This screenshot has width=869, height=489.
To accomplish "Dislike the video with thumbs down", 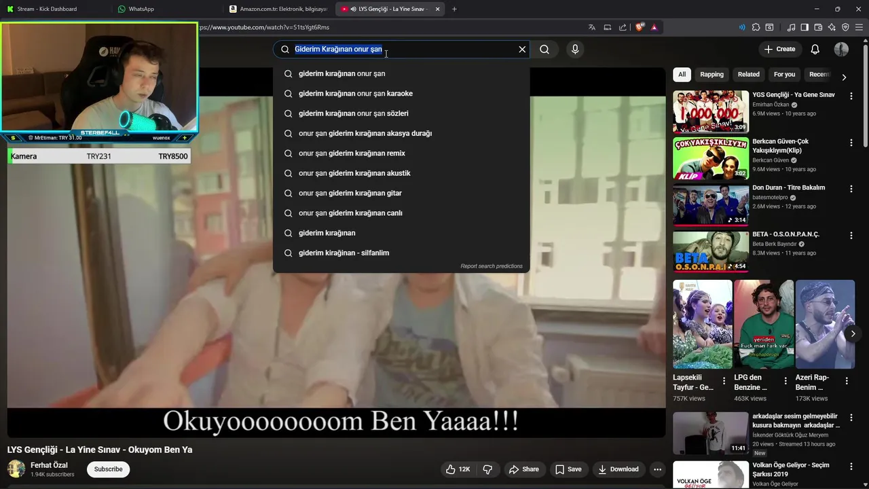I will (487, 469).
